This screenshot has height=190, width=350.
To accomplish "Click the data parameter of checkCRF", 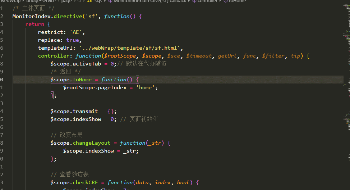I will (x=142, y=183).
